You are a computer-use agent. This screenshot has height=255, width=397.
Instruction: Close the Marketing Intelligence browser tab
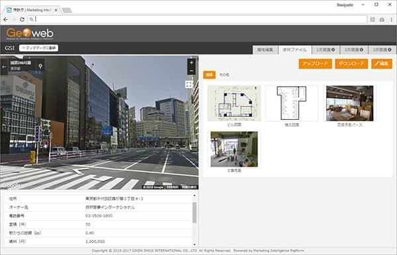pos(56,10)
